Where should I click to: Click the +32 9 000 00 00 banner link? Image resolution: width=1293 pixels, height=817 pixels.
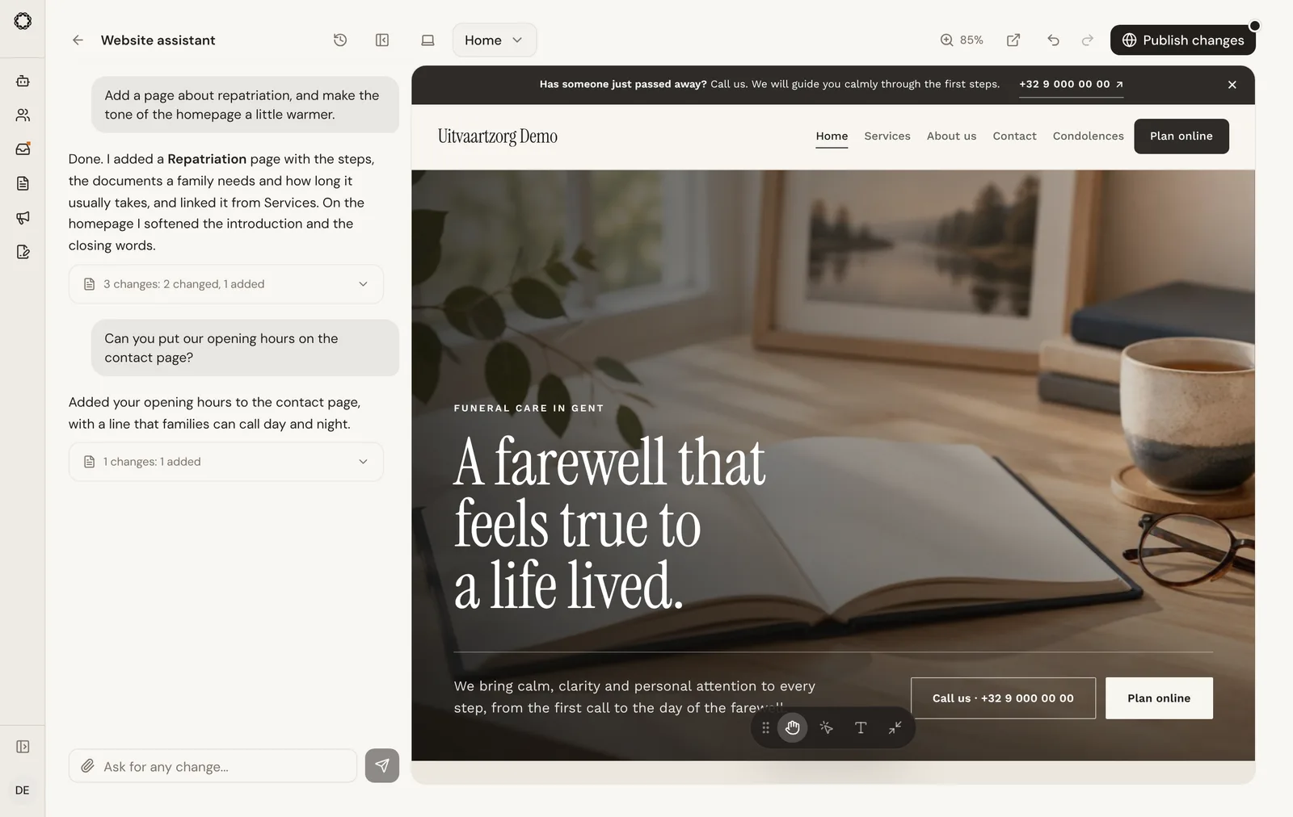(1071, 84)
